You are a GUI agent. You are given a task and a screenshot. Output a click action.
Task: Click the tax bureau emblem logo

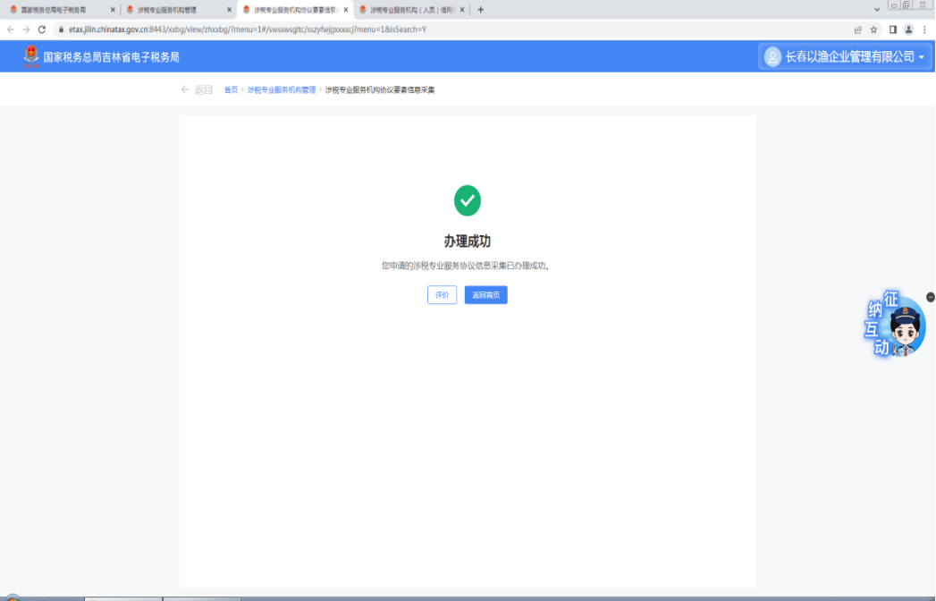click(x=31, y=56)
